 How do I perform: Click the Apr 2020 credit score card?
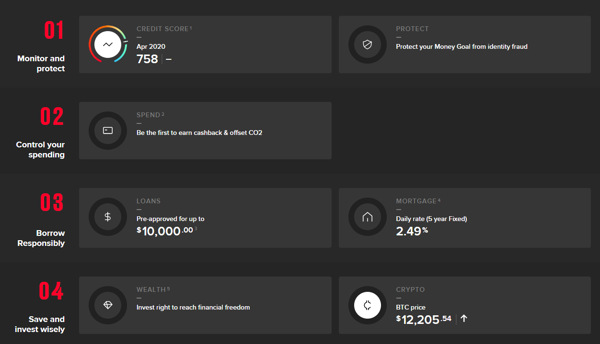pyautogui.click(x=205, y=44)
